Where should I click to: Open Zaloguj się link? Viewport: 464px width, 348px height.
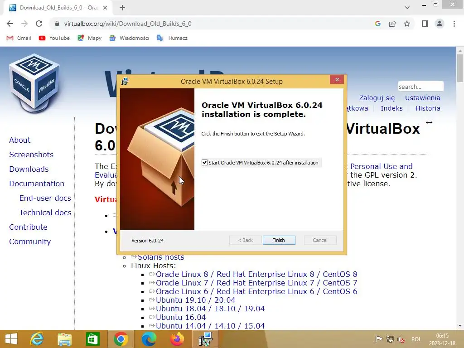[x=377, y=98]
